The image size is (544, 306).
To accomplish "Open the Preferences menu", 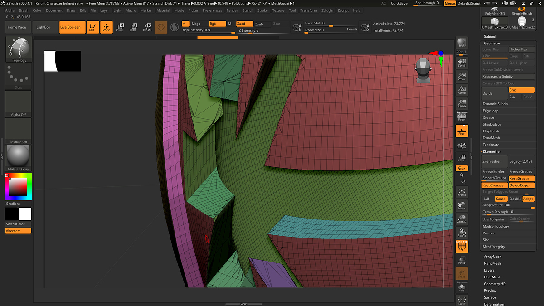I will [x=212, y=10].
